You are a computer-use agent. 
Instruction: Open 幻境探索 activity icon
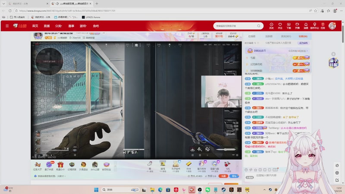click(x=72, y=166)
